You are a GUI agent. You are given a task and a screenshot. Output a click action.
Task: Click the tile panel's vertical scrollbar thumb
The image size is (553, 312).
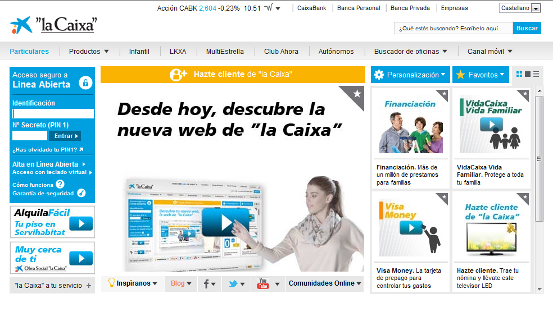click(540, 157)
